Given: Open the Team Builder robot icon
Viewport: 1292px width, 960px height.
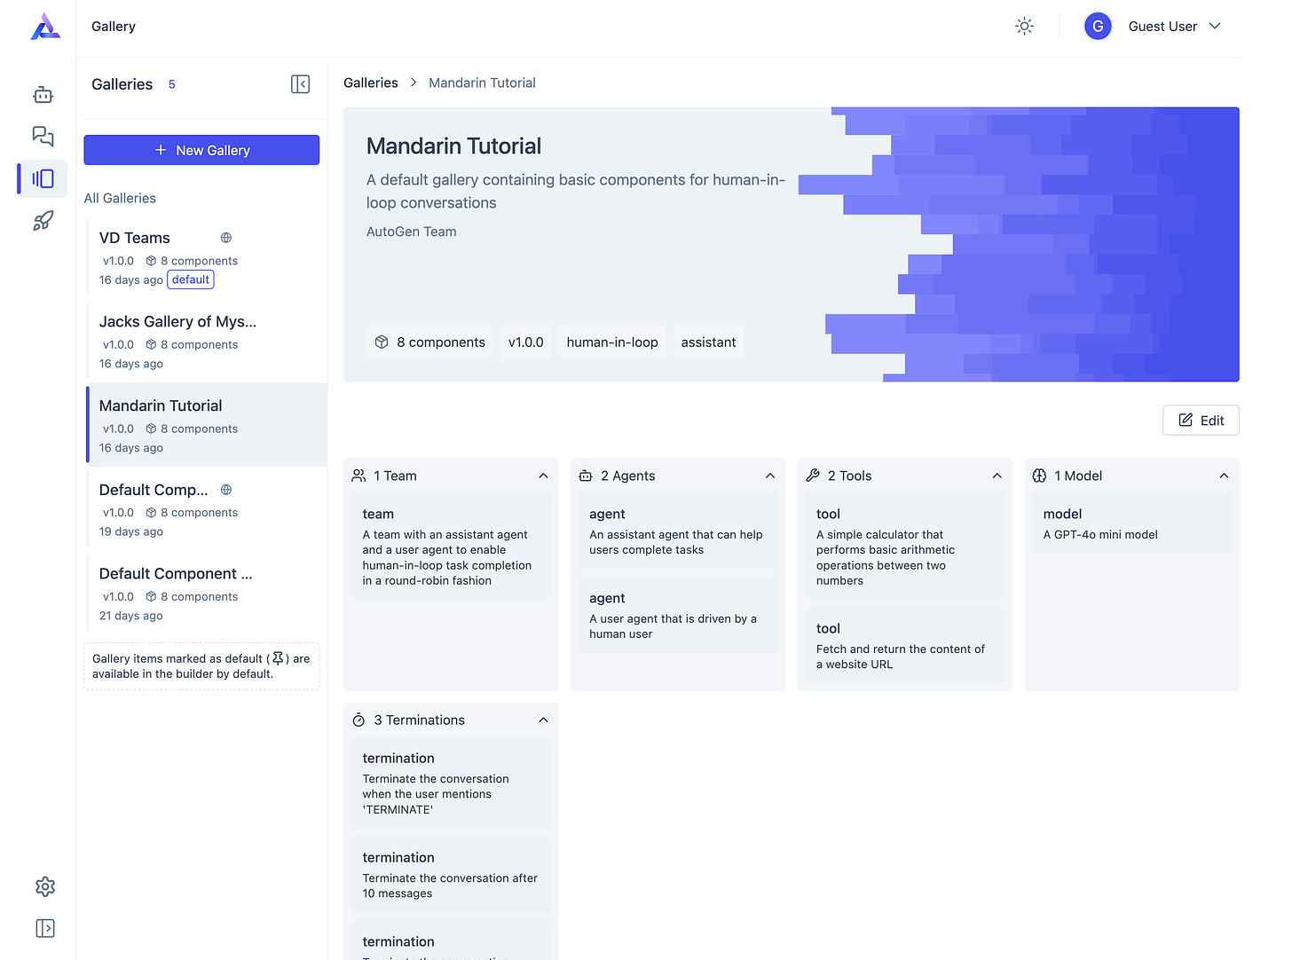Looking at the screenshot, I should click(x=43, y=95).
